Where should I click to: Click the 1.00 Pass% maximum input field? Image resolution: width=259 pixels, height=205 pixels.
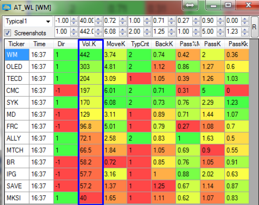click(x=185, y=32)
